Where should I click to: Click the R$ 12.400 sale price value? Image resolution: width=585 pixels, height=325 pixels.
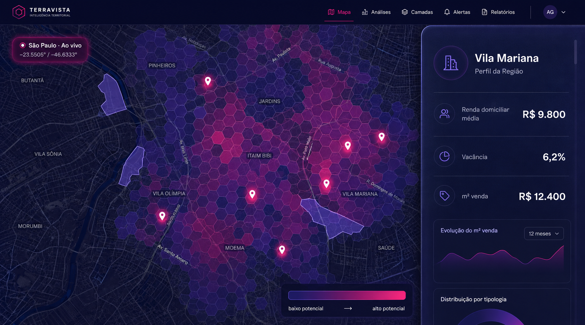click(542, 196)
